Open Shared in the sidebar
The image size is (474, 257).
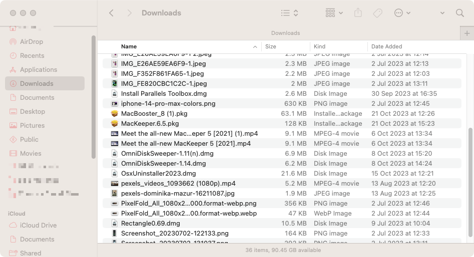coord(45,253)
